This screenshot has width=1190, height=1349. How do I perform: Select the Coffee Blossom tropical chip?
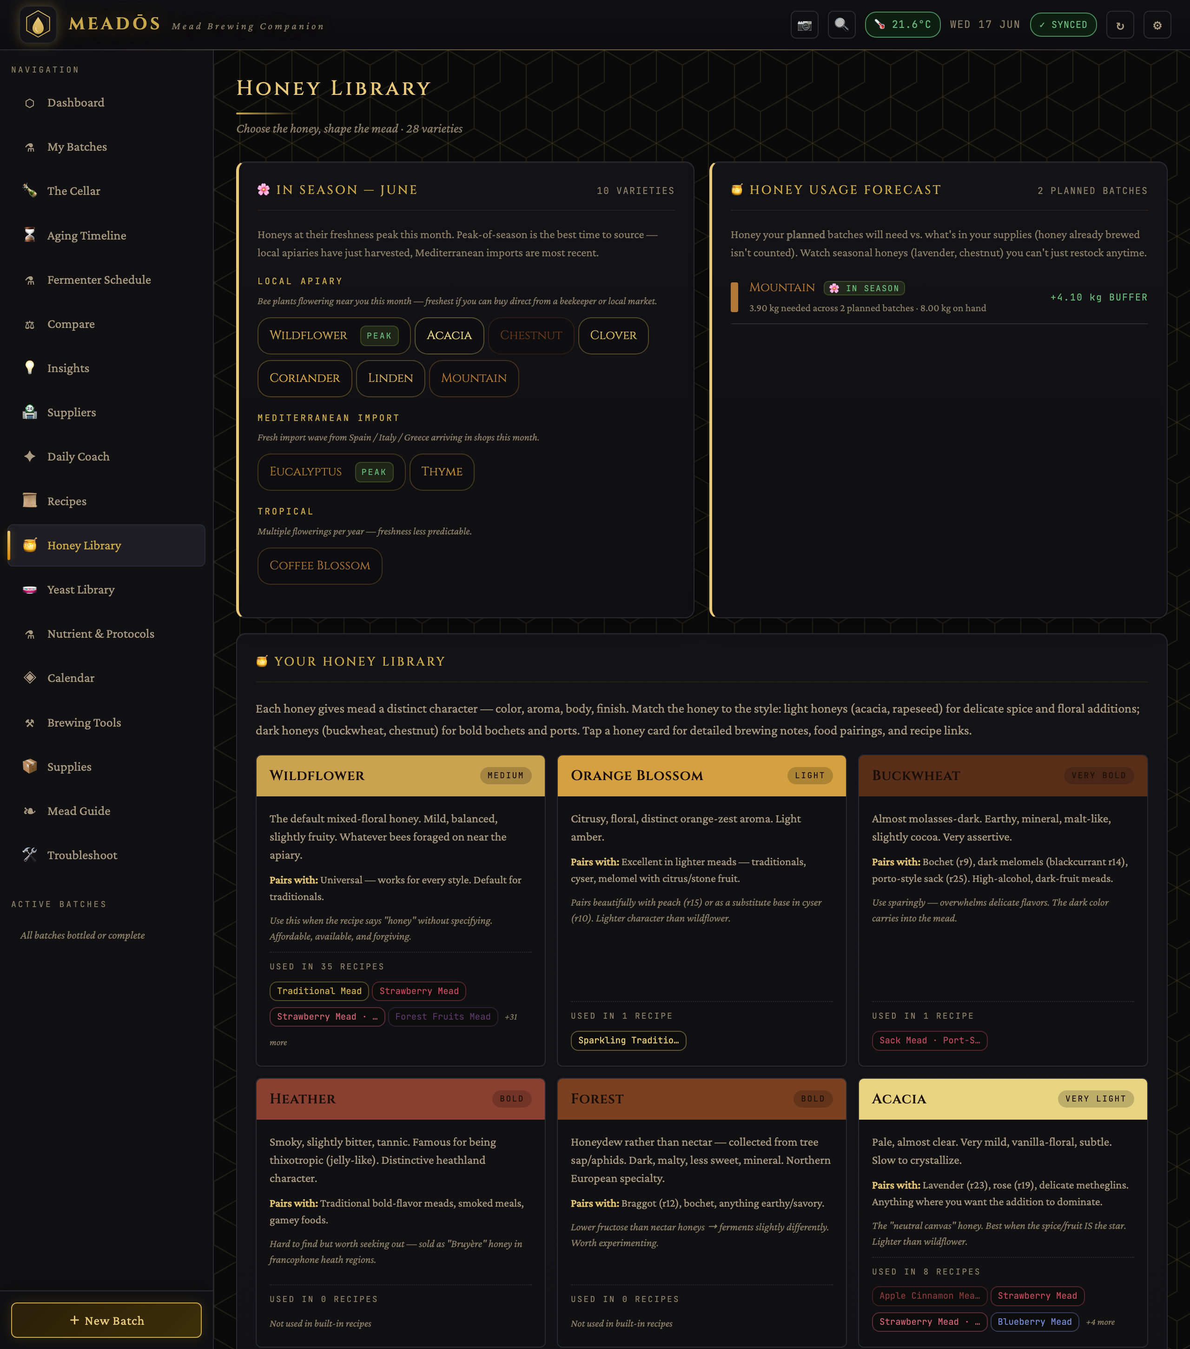[x=320, y=566]
